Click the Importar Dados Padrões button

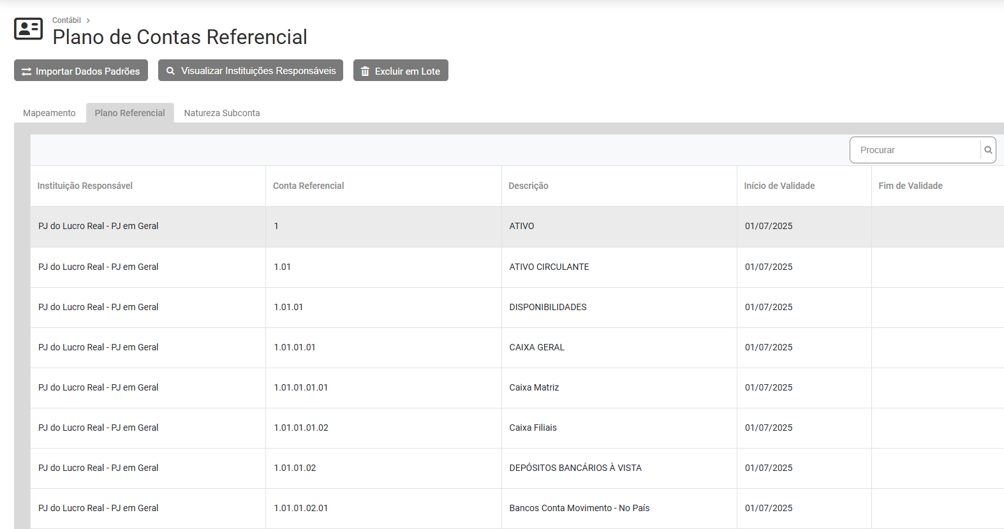tap(81, 71)
